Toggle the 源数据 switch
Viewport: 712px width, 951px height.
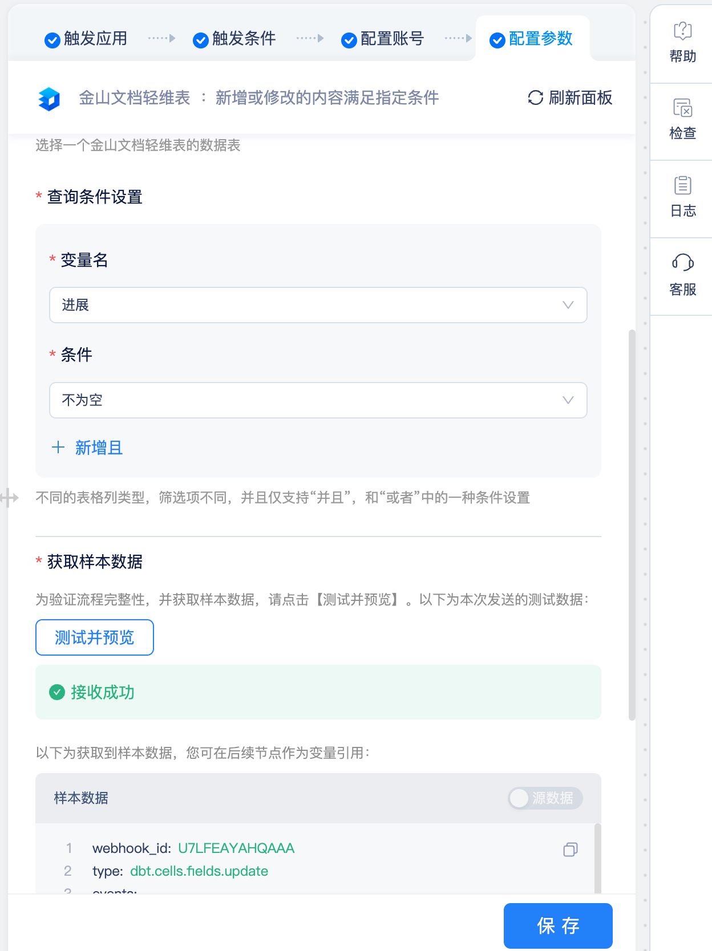coord(545,798)
